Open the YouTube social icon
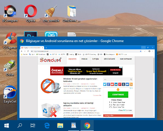The width and height of the screenshot is (163, 131). (x=112, y=84)
